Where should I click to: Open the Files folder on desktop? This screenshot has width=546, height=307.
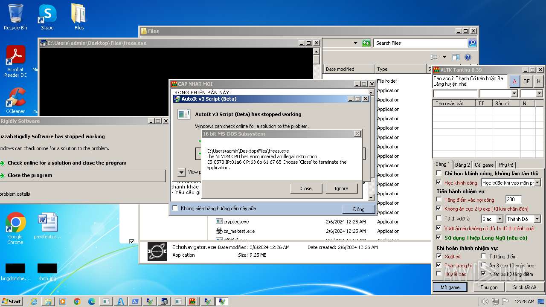click(x=79, y=17)
